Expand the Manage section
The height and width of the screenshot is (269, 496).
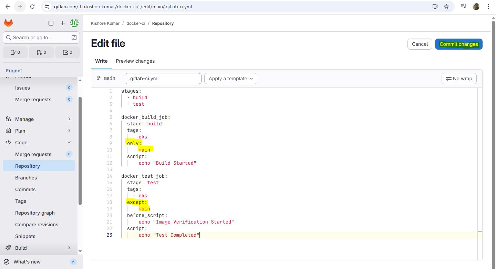(x=39, y=119)
